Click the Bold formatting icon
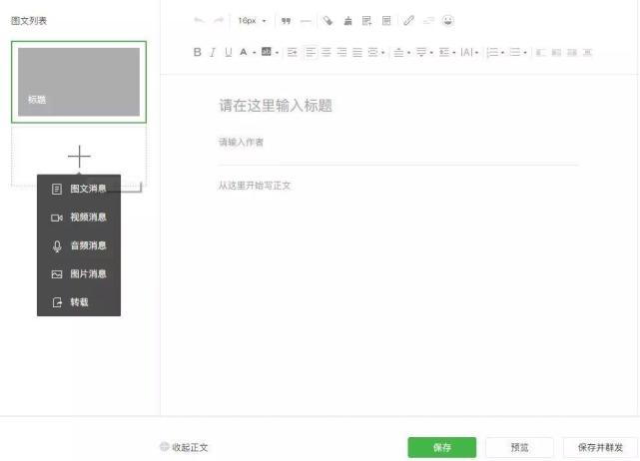This screenshot has width=640, height=461. [x=198, y=52]
